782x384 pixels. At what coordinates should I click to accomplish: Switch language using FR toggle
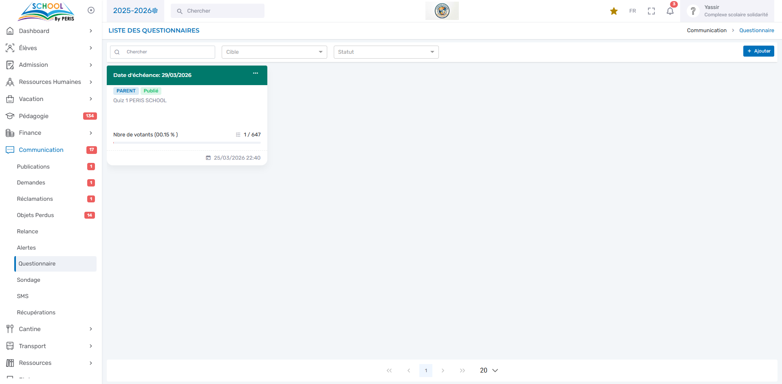(x=632, y=11)
